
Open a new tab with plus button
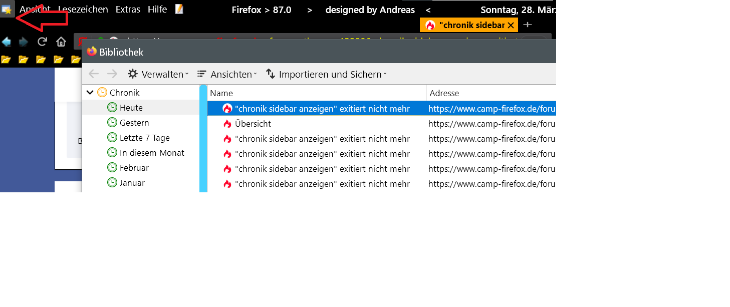pyautogui.click(x=528, y=25)
